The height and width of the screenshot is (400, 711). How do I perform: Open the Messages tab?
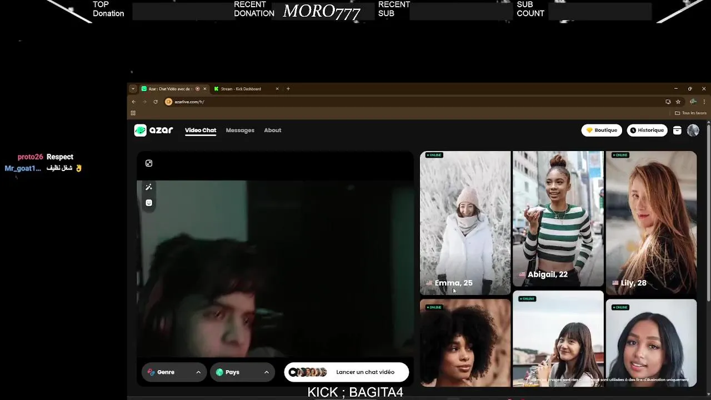[240, 130]
